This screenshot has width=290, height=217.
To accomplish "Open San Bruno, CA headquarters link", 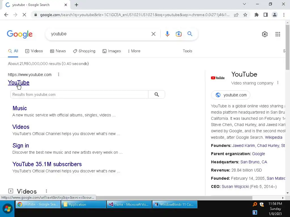I will [253, 162].
